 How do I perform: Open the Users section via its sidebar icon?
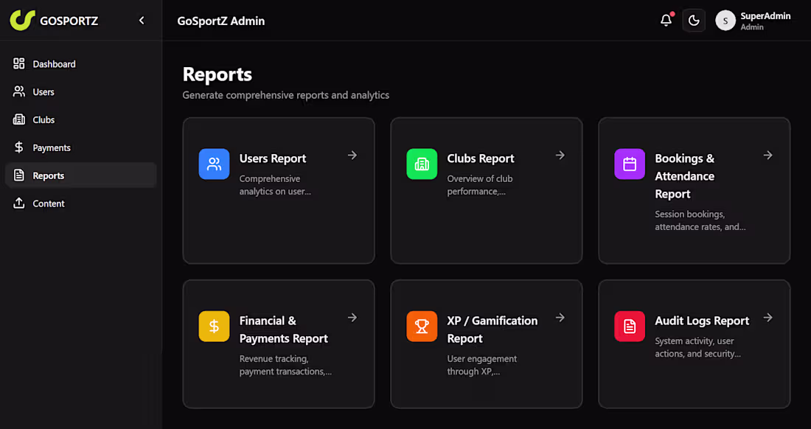[18, 91]
